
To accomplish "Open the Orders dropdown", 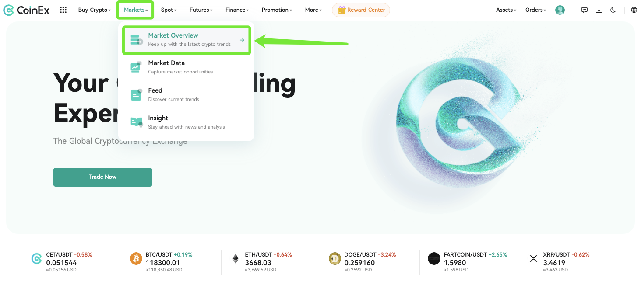I will point(536,10).
